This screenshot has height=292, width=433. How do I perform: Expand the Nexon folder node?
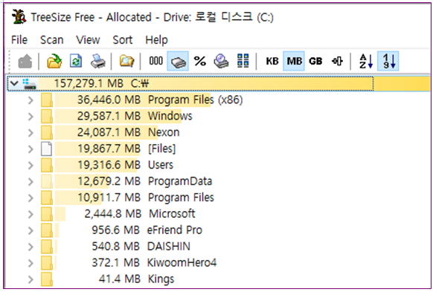point(31,133)
